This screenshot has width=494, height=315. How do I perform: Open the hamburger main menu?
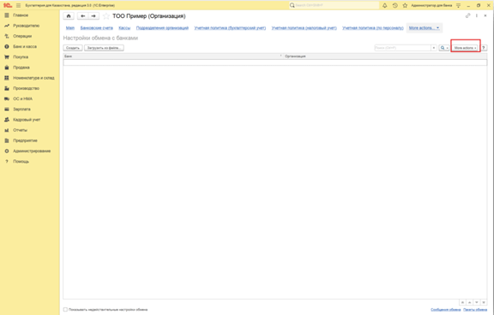point(19,5)
